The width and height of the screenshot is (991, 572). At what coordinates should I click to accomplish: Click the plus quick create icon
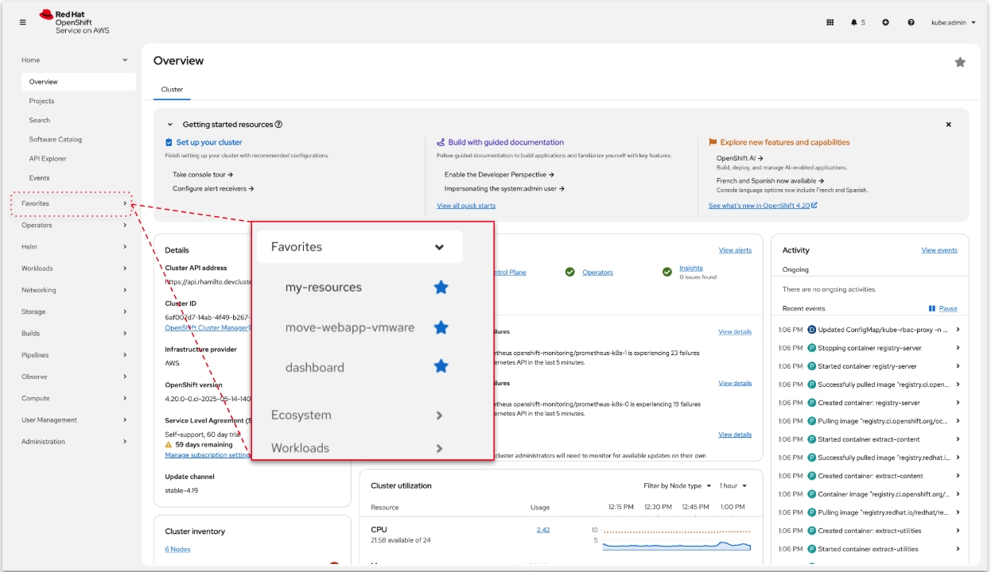click(x=885, y=22)
